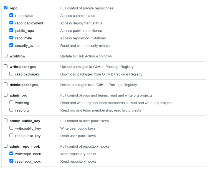Enable the read:org checkbox

[x=11, y=110]
